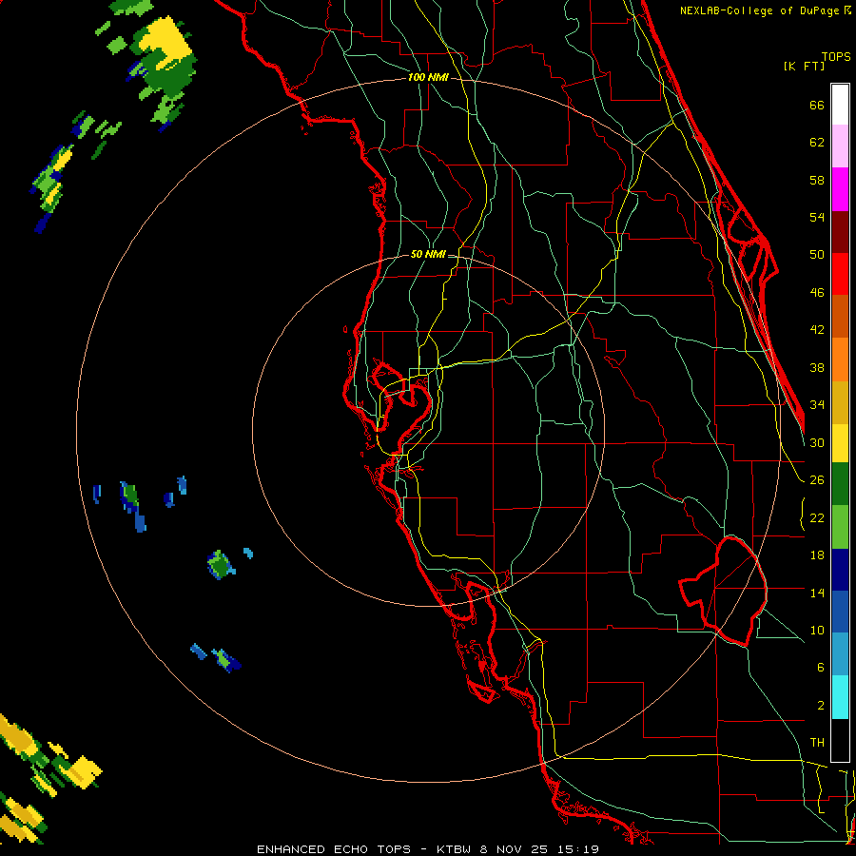Image resolution: width=856 pixels, height=856 pixels.
Task: Click the '50 NMI' range ring label
Action: (x=427, y=254)
